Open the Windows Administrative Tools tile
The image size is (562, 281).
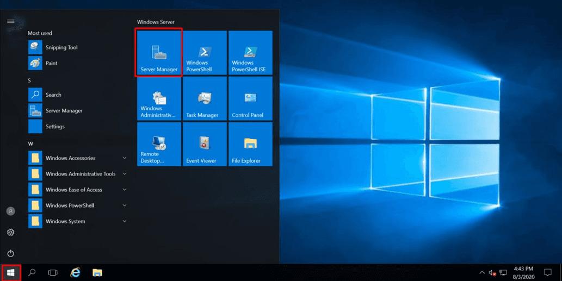click(x=159, y=98)
